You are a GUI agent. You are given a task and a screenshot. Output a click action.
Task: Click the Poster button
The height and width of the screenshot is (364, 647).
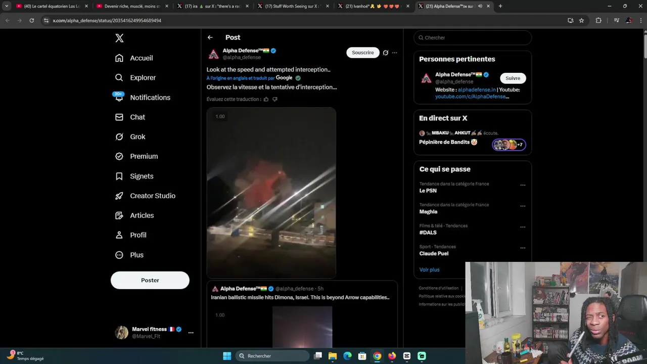[x=150, y=280]
